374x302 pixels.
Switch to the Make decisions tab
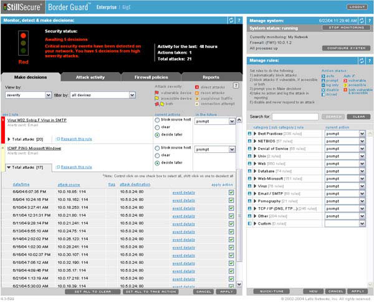point(31,77)
